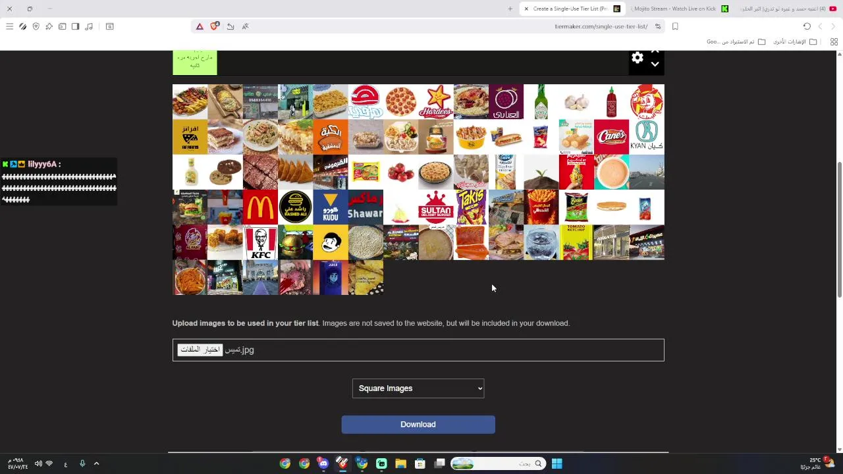This screenshot has height=474, width=843.
Task: Move tier row down with chevron arrow
Action: [655, 65]
